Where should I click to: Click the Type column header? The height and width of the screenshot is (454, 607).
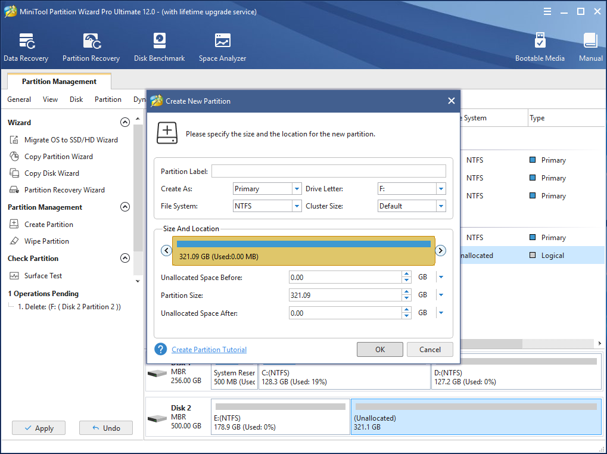566,118
